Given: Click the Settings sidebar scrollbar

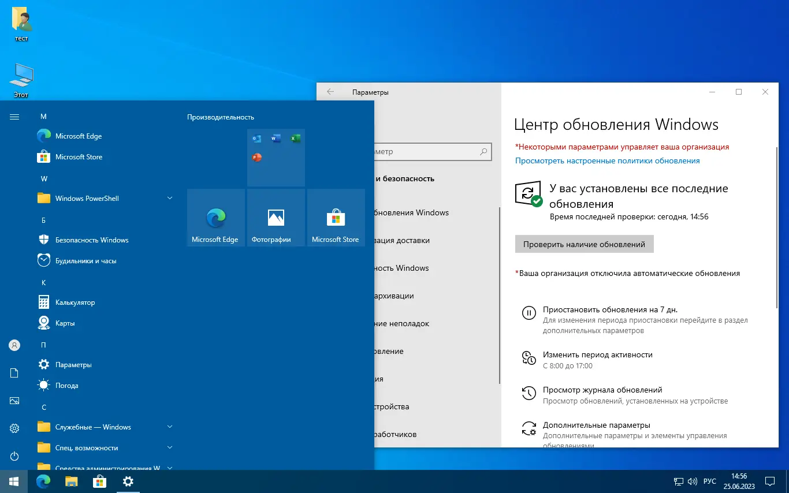Looking at the screenshot, I should pos(500,296).
